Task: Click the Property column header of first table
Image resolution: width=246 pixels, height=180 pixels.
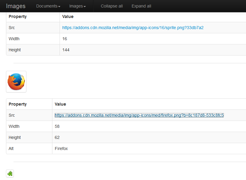Action: (18, 16)
